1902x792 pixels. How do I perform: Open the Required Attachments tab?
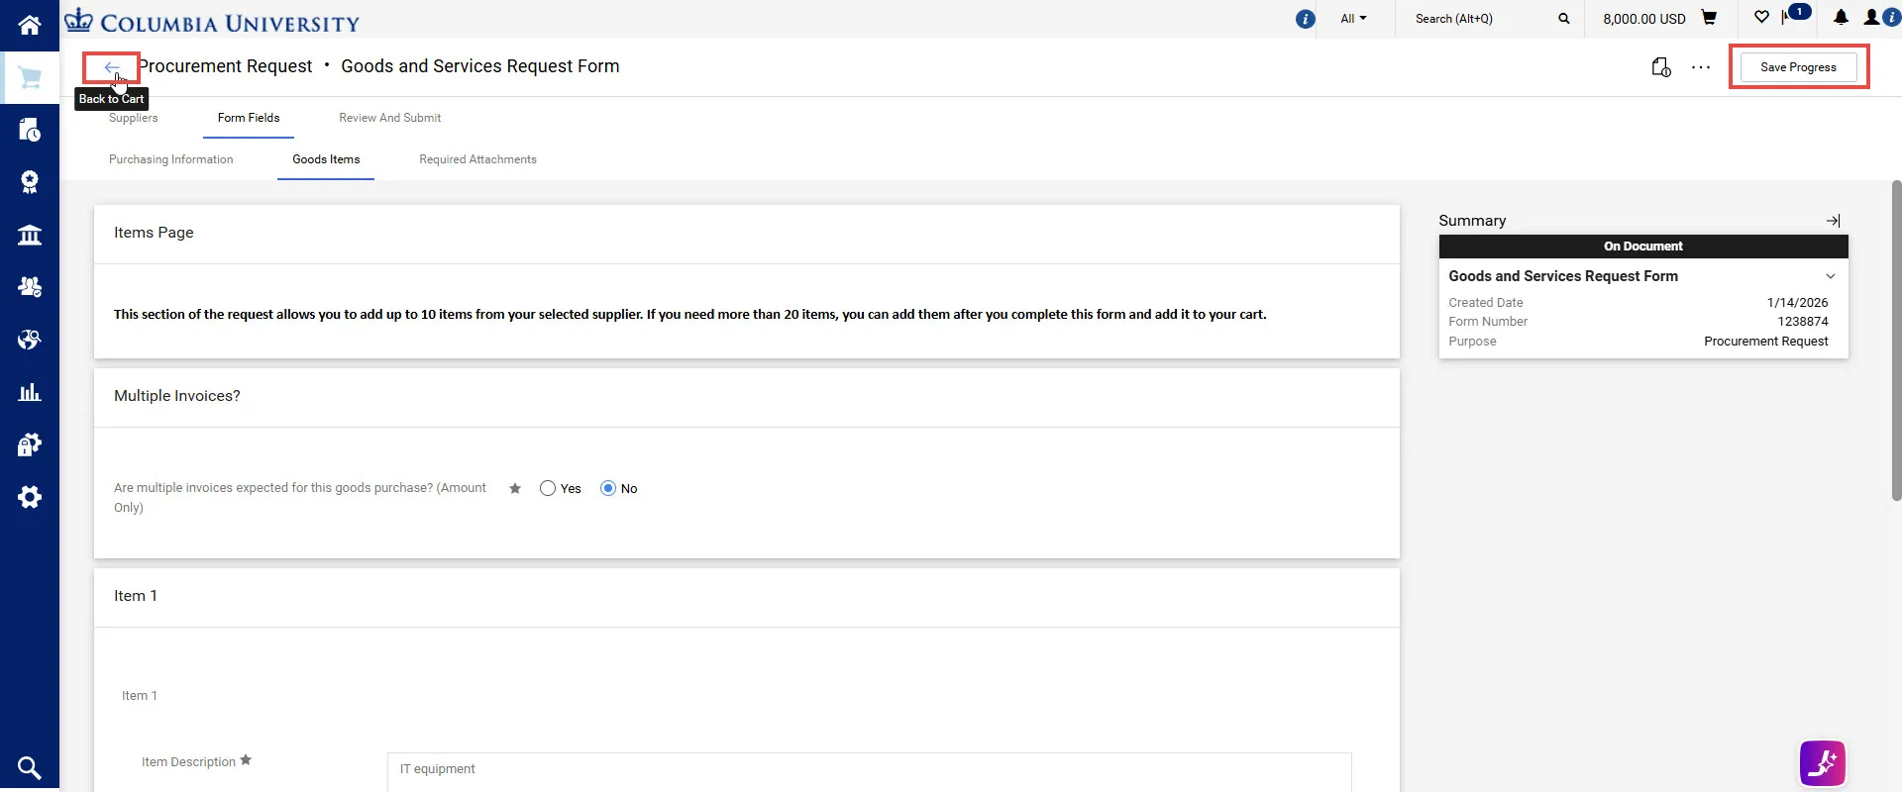coord(477,159)
